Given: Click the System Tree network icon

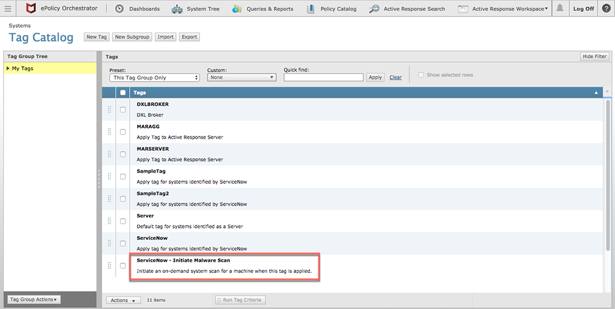Looking at the screenshot, I should (177, 8).
